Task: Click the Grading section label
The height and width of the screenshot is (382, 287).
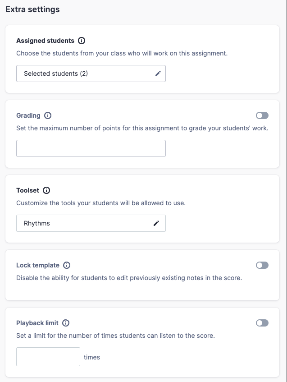Action: pyautogui.click(x=28, y=115)
